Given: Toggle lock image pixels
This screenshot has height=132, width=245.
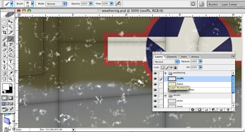Looking at the screenshot, I should [x=167, y=68].
